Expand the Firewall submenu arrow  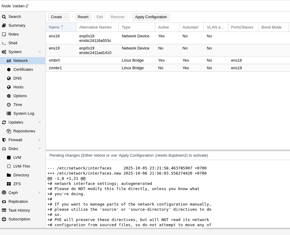pyautogui.click(x=39, y=140)
